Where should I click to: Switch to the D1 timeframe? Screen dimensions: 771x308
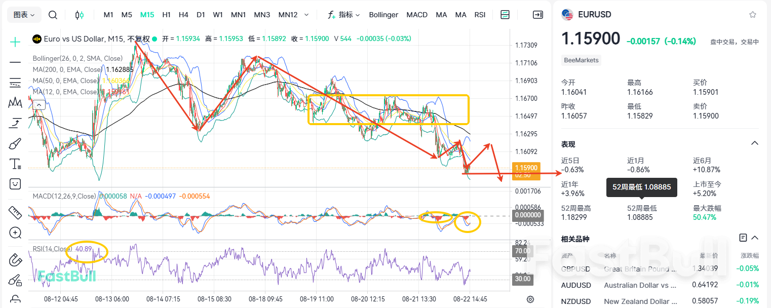click(x=201, y=15)
